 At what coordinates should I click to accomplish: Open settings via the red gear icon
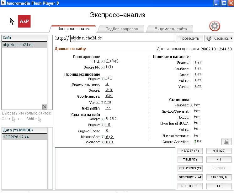pyautogui.click(x=215, y=26)
